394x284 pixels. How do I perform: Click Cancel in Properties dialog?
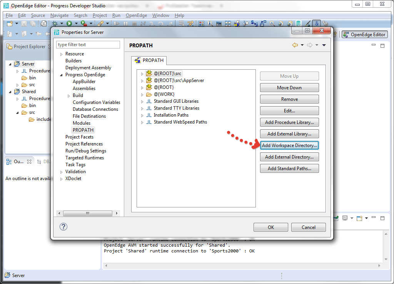308,227
